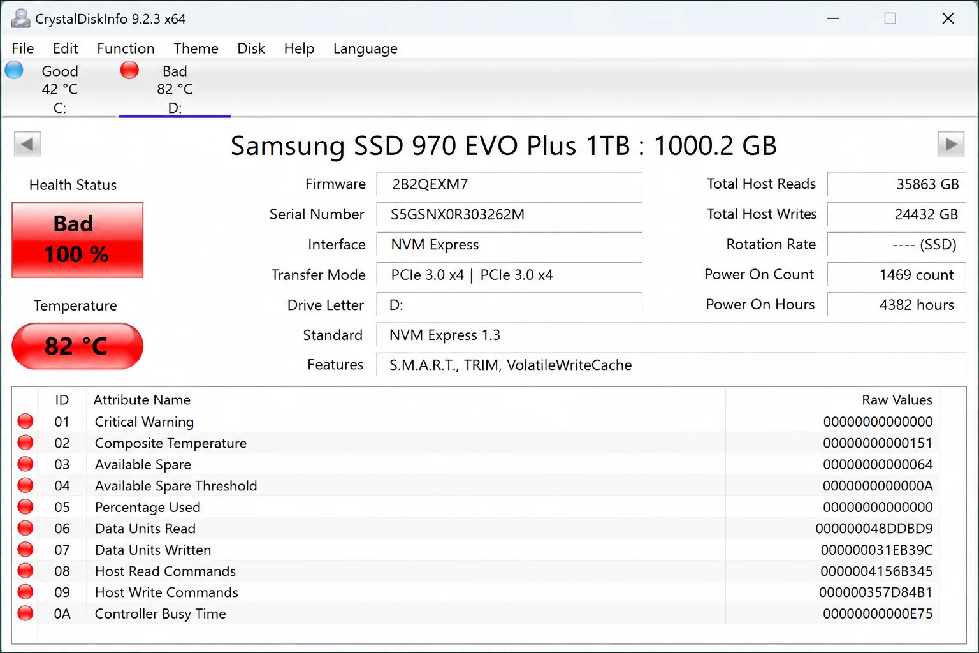The height and width of the screenshot is (653, 979).
Task: Click the Health Status label
Action: coord(73,185)
